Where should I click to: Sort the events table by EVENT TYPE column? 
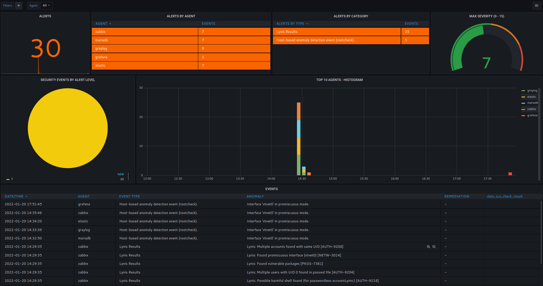click(129, 196)
